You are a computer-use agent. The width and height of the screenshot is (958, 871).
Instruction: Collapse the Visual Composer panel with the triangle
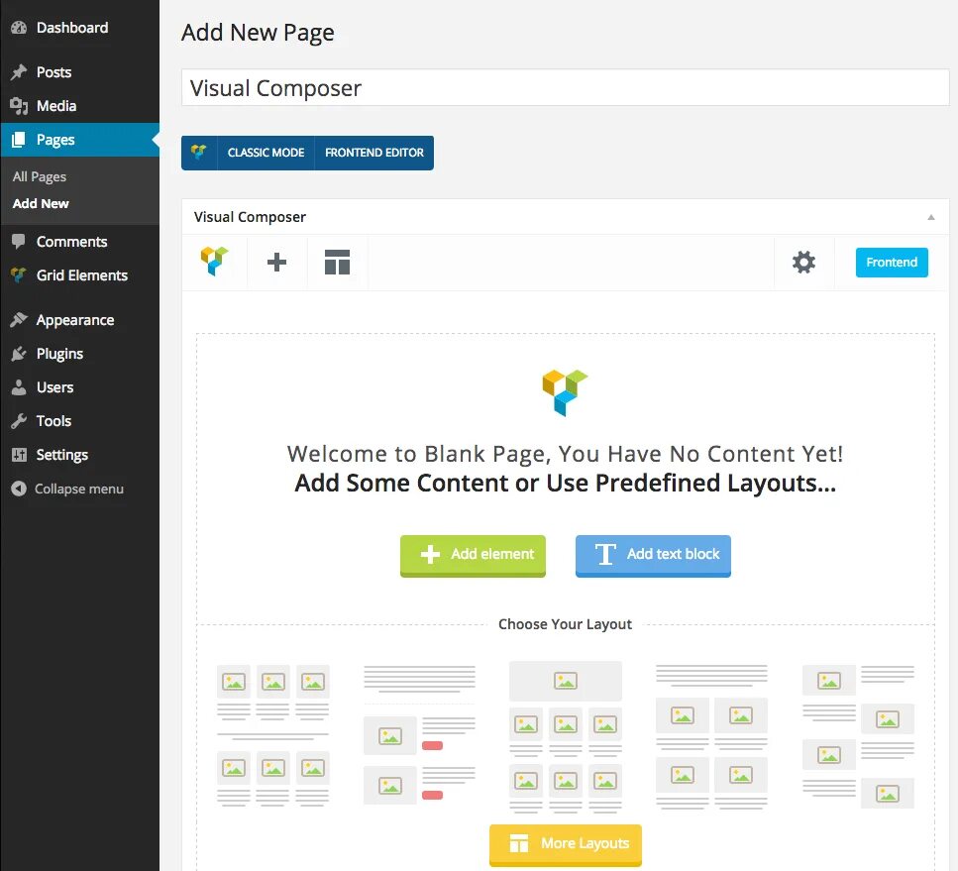click(931, 217)
